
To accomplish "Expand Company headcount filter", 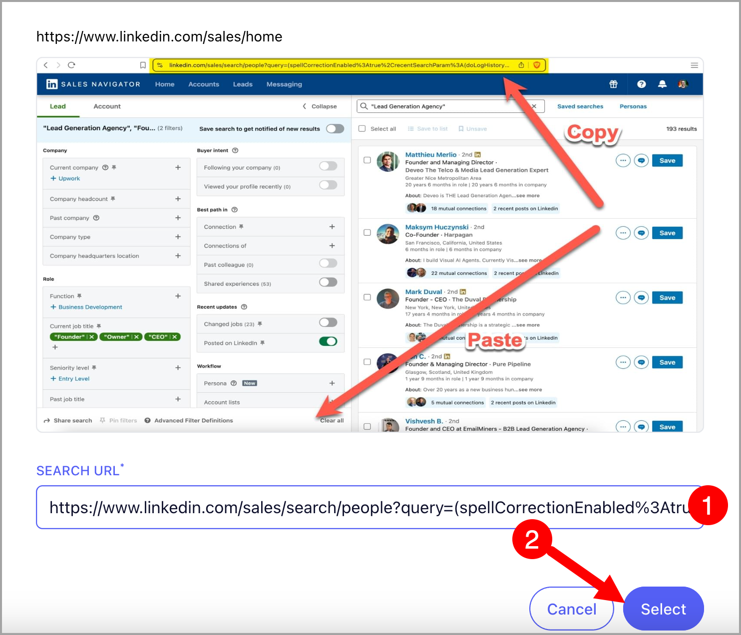I will pos(178,199).
